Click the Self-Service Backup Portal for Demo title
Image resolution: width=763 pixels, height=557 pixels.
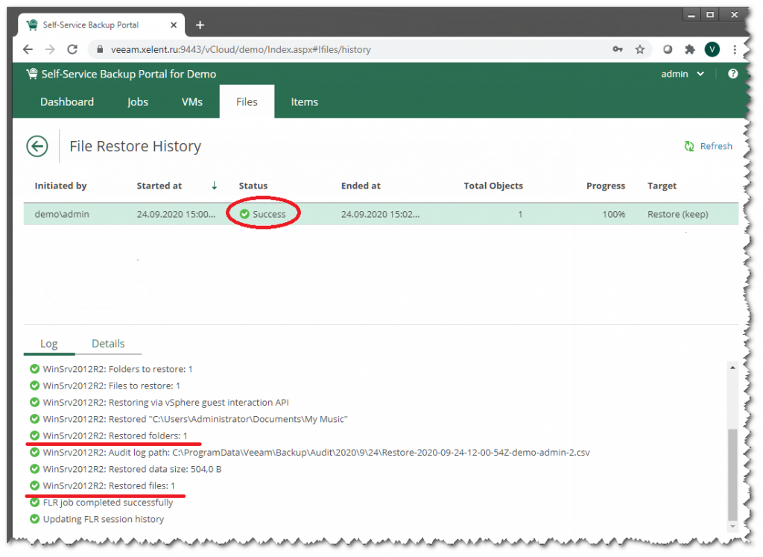128,74
